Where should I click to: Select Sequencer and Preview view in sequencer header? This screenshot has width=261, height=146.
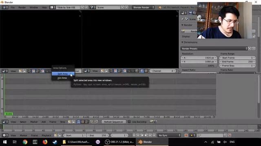click(x=86, y=122)
